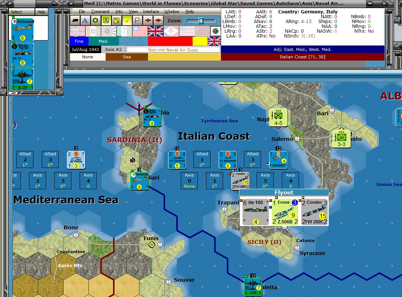This screenshot has width=402, height=297.
Task: Select the Erone Z.506B unit in Flyout
Action: (285, 212)
